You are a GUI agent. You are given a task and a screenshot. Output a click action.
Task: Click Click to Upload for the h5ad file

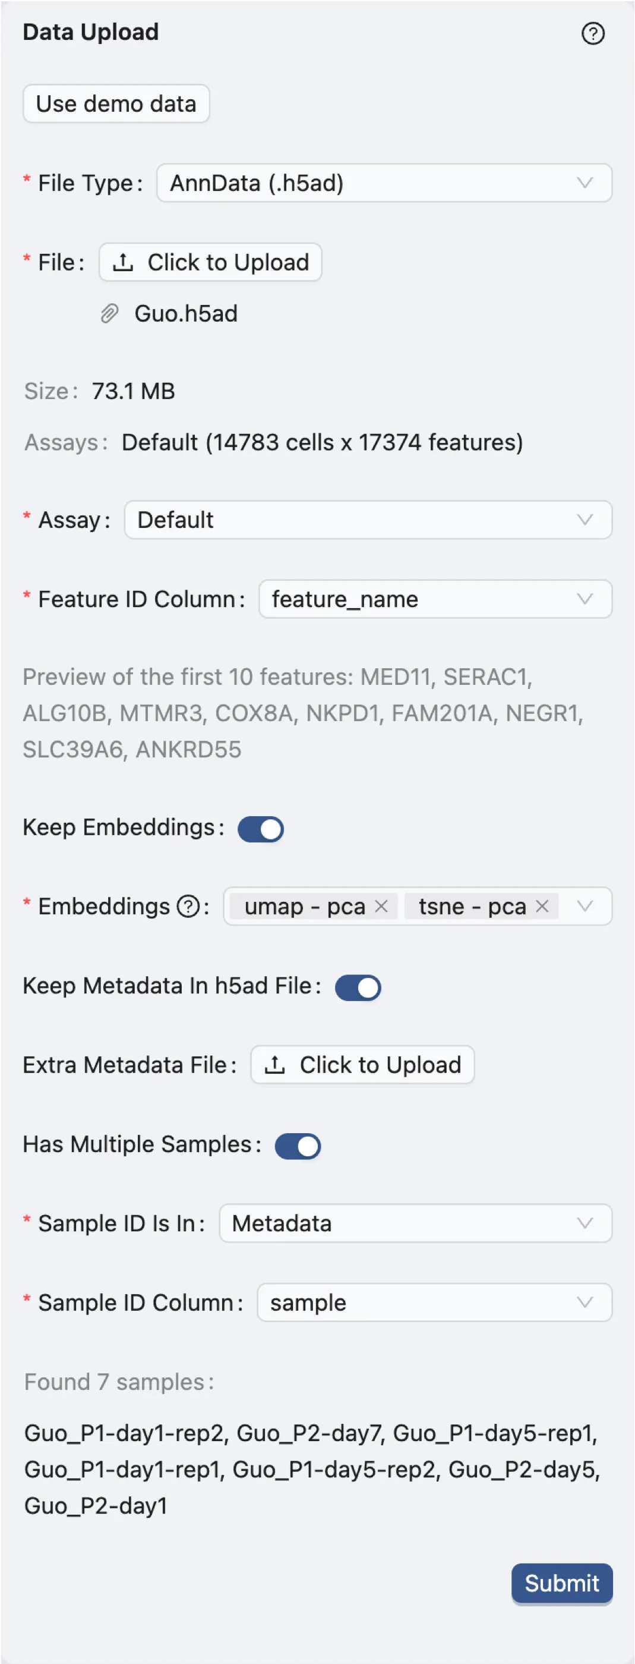pos(210,262)
